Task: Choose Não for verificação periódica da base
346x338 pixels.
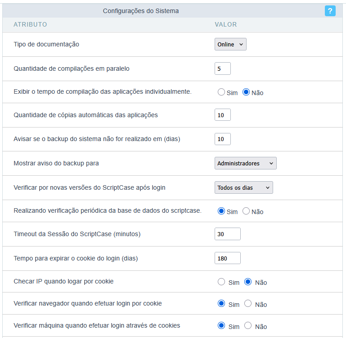Action: tap(246, 211)
